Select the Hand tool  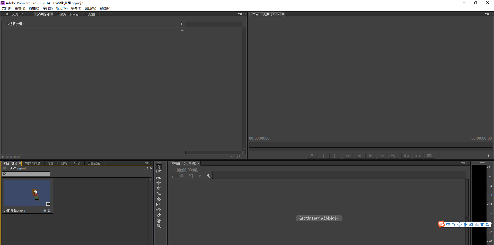pyautogui.click(x=159, y=221)
